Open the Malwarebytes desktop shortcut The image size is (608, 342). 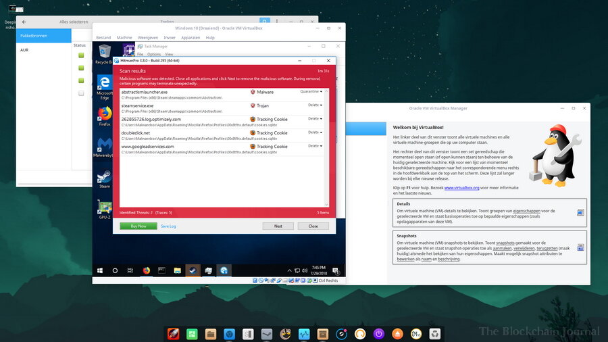click(104, 147)
